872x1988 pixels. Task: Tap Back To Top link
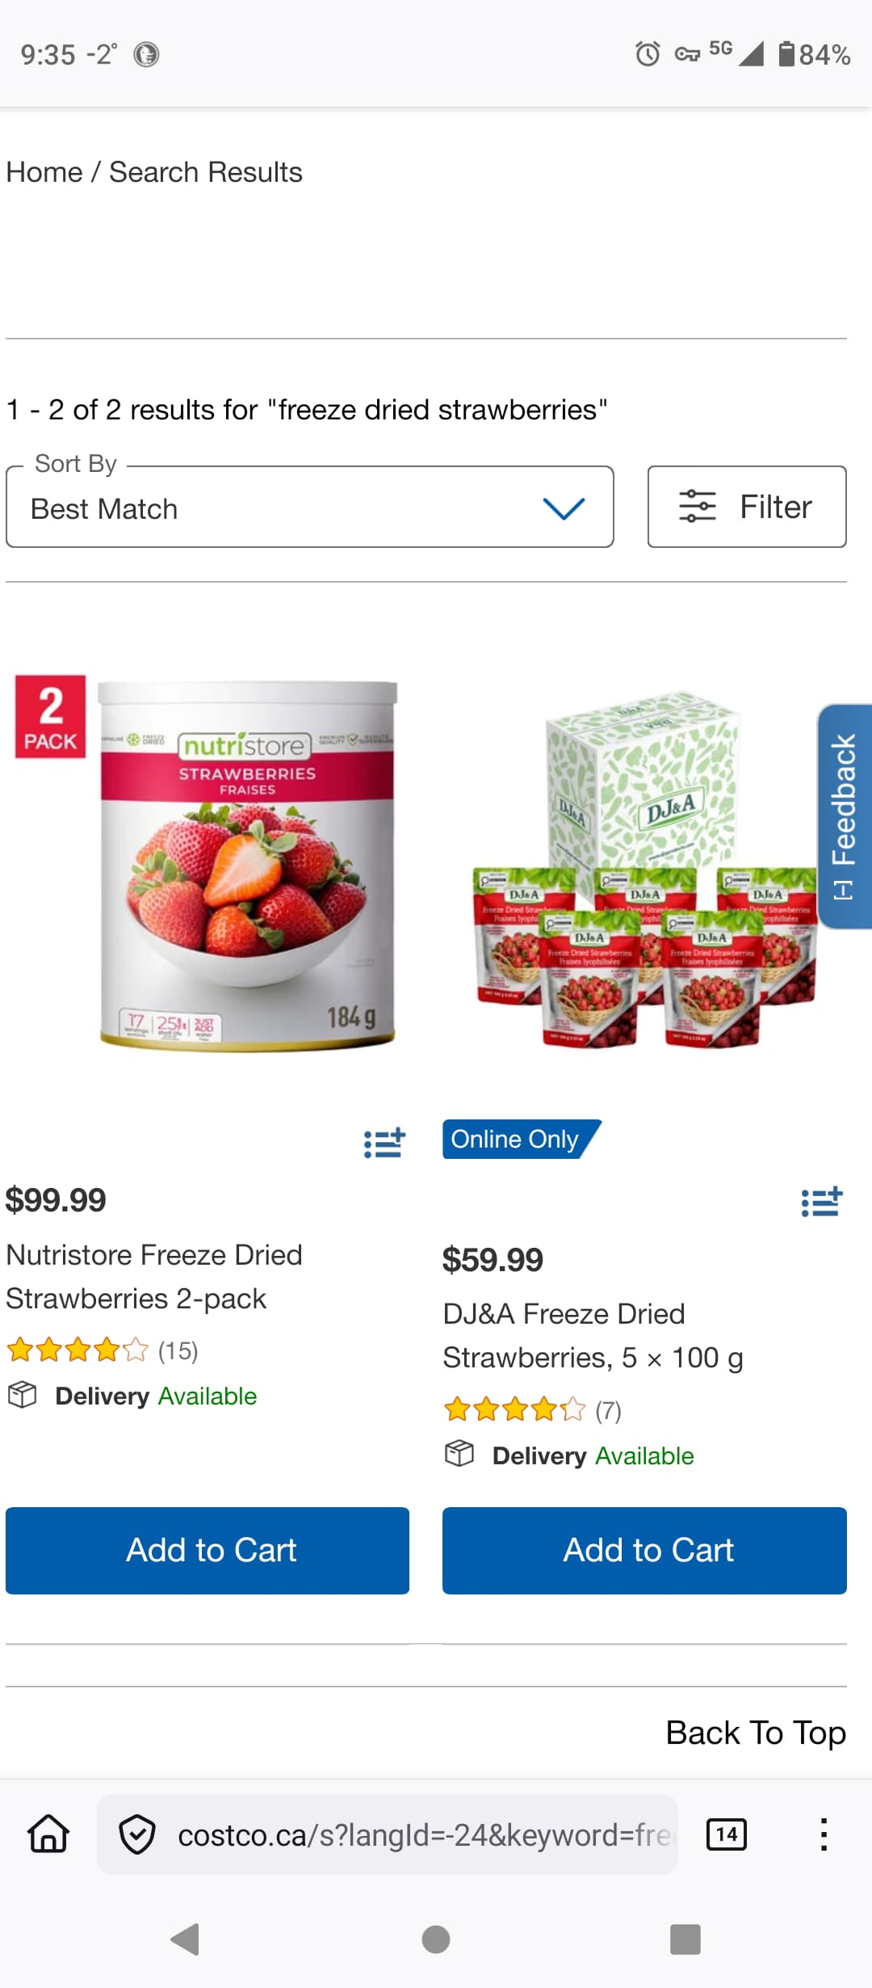click(x=756, y=1733)
